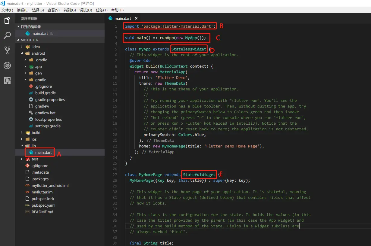Click the VS Code logo in title bar

pyautogui.click(x=3, y=3)
